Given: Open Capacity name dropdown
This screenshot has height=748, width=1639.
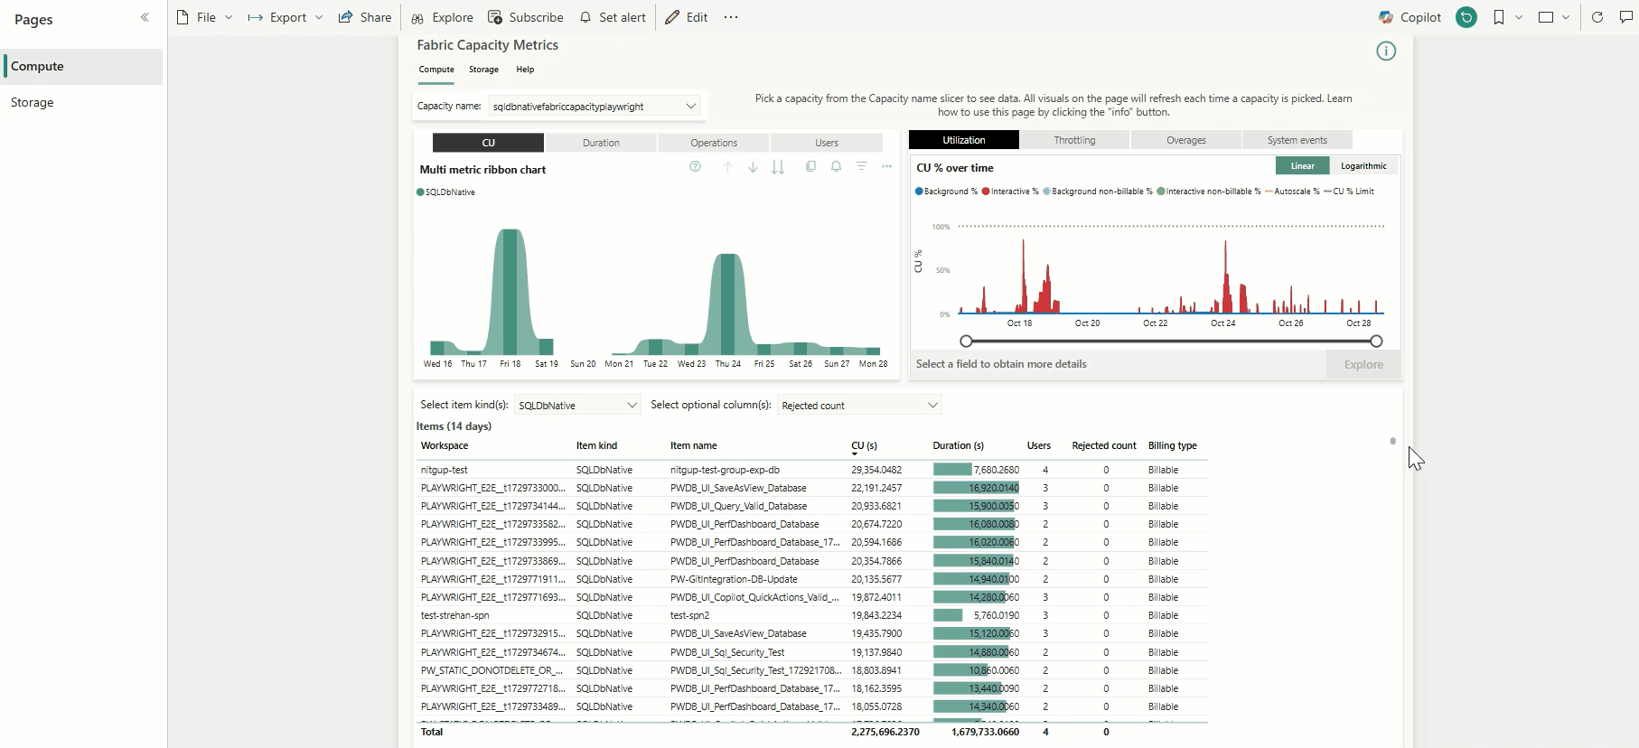Looking at the screenshot, I should 595,106.
